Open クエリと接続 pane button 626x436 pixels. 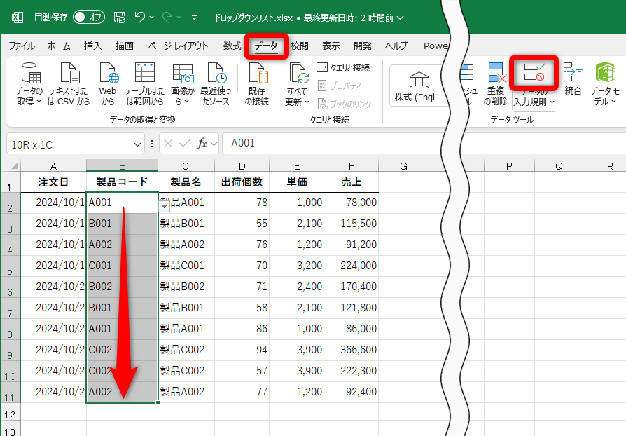[343, 67]
